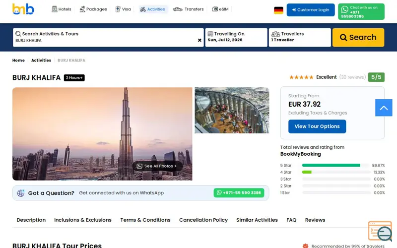Image resolution: width=397 pixels, height=248 pixels.
Task: Click the 5 Star rating bar
Action: tap(336, 165)
